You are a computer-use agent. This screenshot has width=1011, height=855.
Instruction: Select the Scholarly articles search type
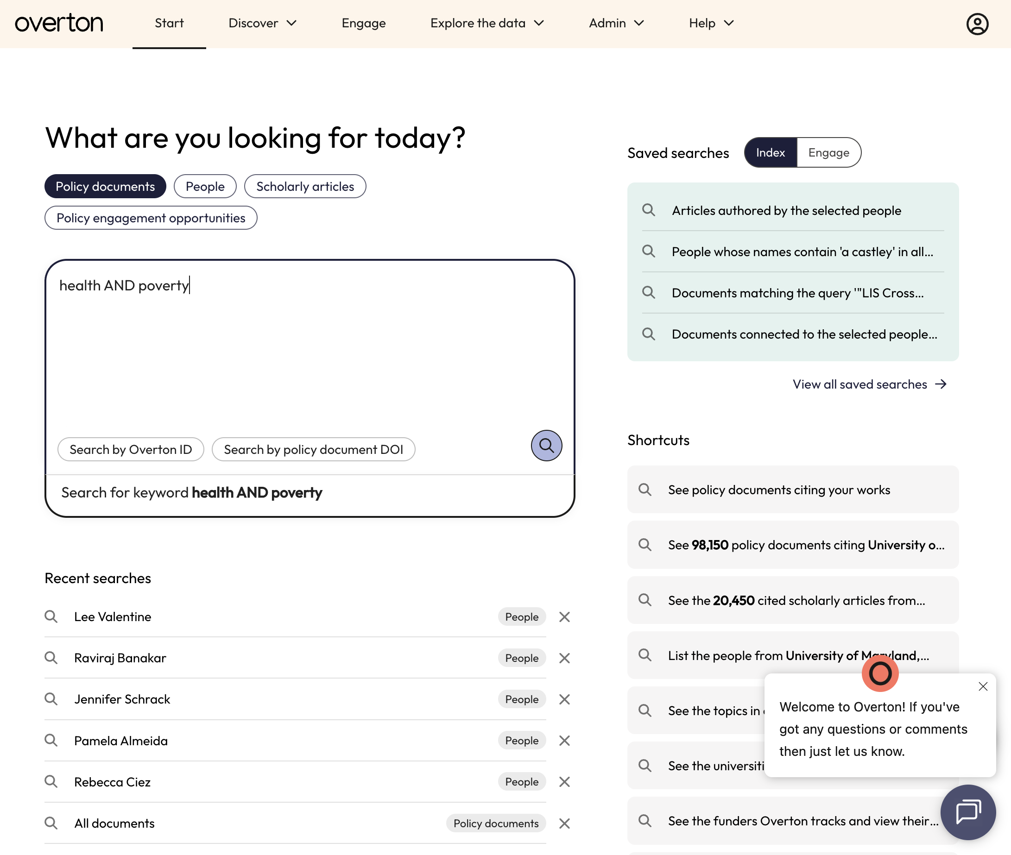[305, 186]
